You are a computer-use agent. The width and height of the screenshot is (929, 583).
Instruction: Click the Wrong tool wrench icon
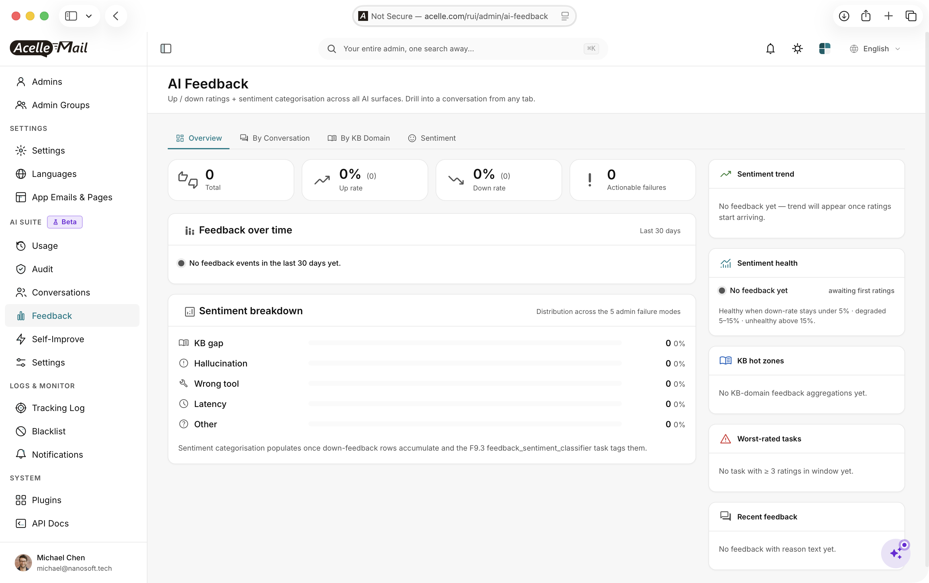coord(184,383)
